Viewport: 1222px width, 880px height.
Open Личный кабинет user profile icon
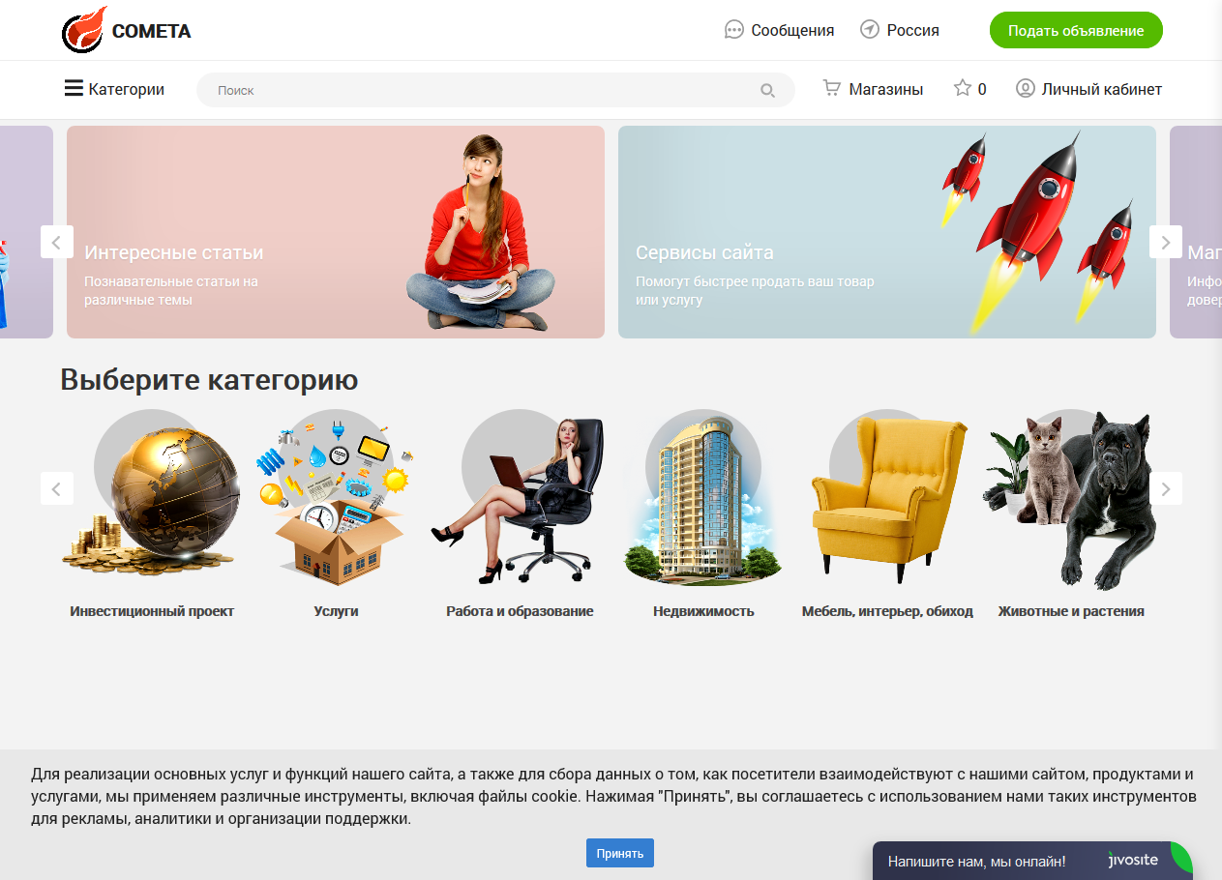(x=1025, y=88)
